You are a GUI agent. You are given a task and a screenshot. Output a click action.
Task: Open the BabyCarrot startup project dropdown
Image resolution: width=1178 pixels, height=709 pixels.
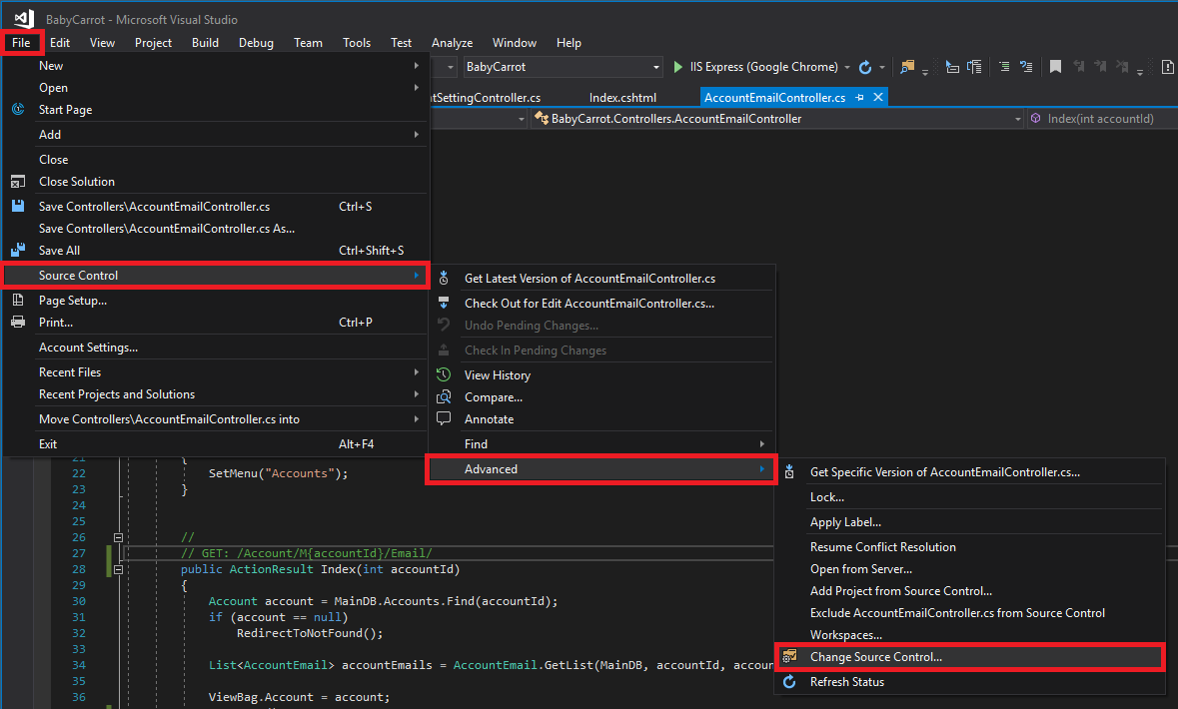pos(656,67)
